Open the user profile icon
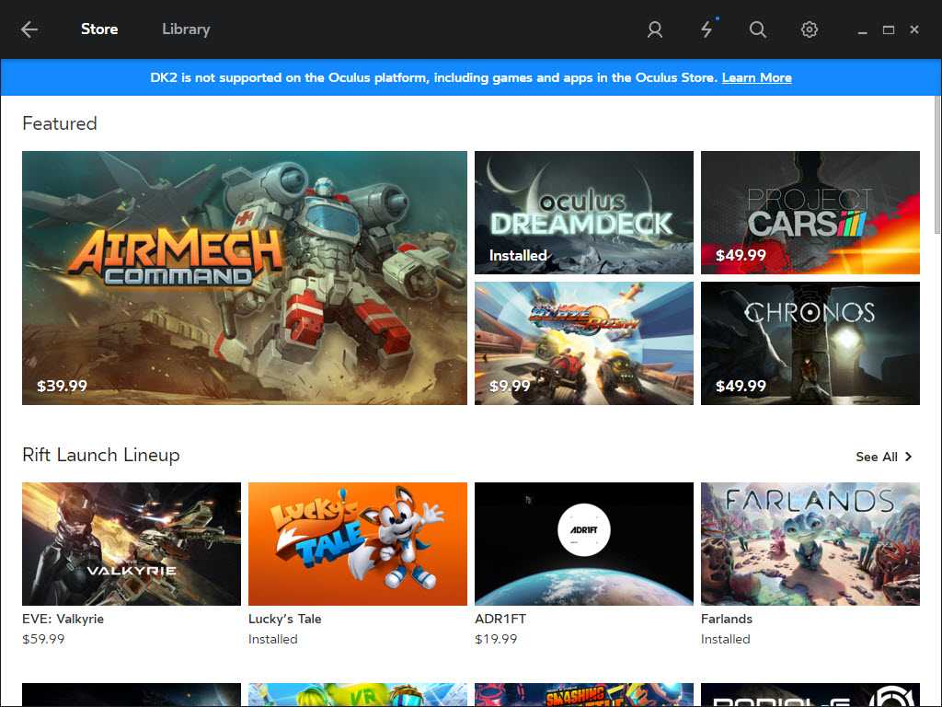 tap(654, 29)
